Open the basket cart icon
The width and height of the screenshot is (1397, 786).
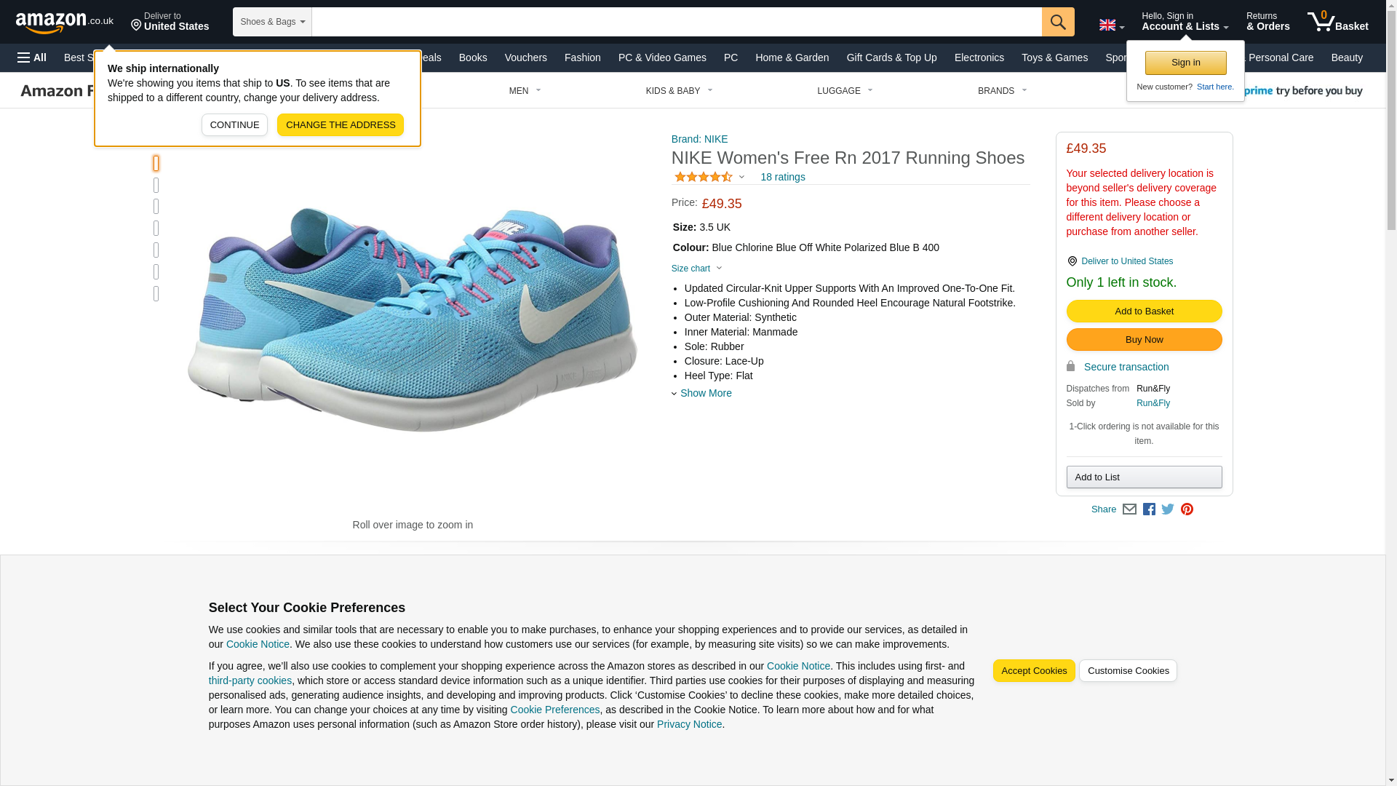pyautogui.click(x=1337, y=22)
